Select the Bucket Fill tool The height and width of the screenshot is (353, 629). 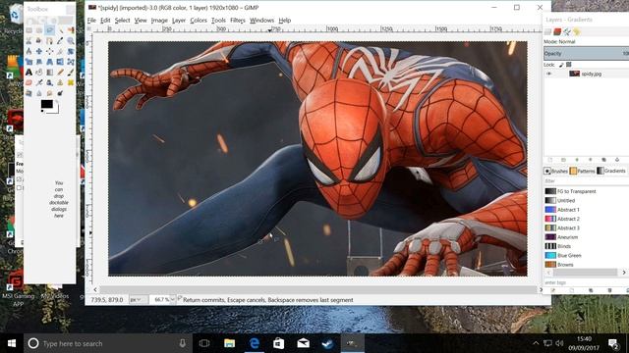[39, 72]
